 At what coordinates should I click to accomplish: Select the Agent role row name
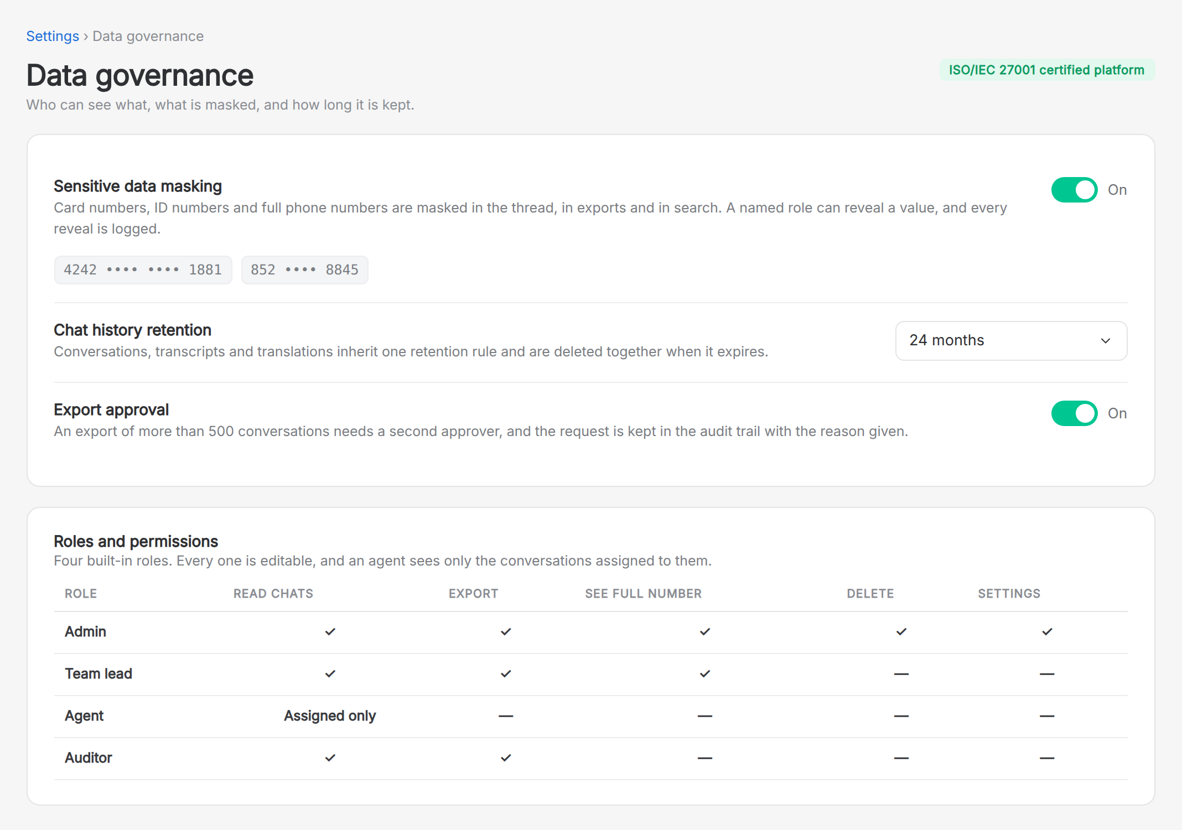(84, 716)
